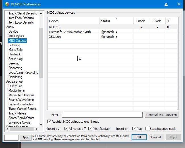The width and height of the screenshot is (185, 148).
Task: Open the Zoom/Scroll/Offset page
Action: click(21, 118)
